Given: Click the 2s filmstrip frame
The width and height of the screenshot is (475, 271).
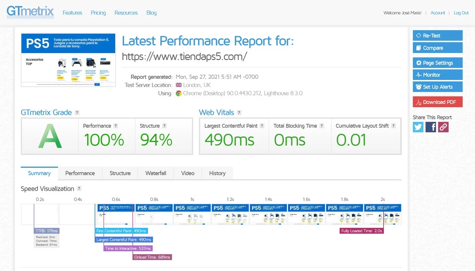Looking at the screenshot, I should pyautogui.click(x=383, y=214).
